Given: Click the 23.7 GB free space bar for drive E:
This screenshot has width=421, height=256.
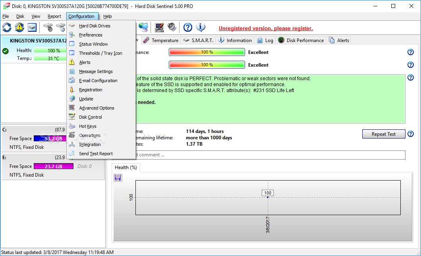Looking at the screenshot, I should pyautogui.click(x=54, y=166).
